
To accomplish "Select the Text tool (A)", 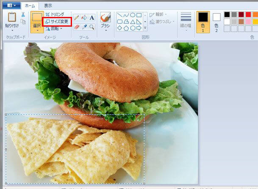I will coord(92,17).
